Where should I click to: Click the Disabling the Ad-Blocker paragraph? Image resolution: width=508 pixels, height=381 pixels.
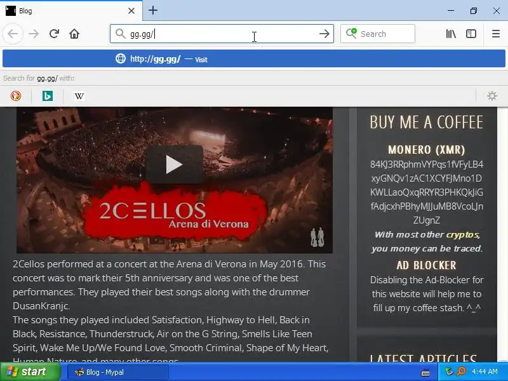[x=427, y=294]
